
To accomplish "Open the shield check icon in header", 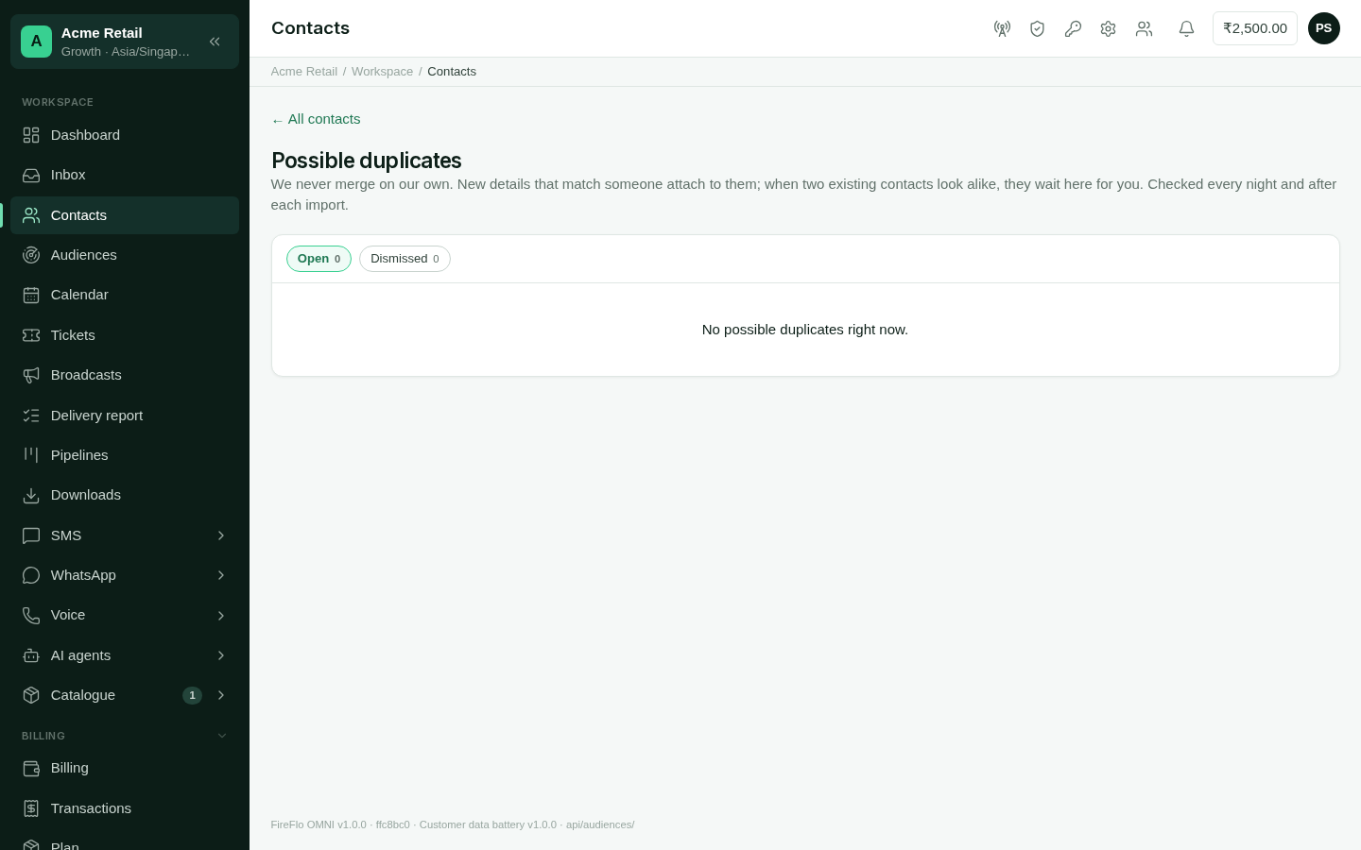I will [x=1037, y=28].
